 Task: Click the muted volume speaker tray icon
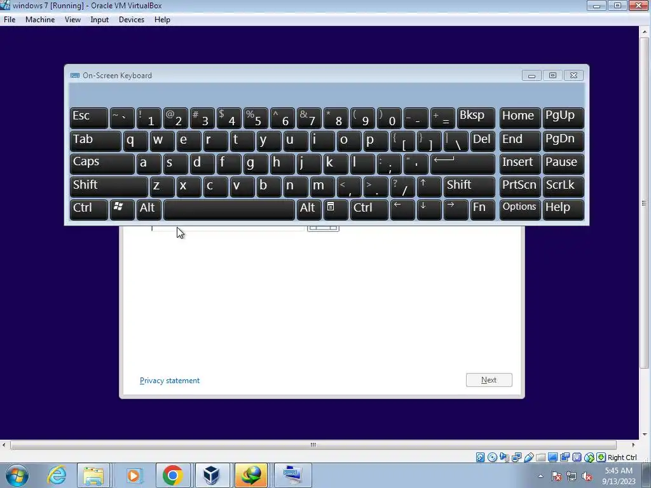tap(587, 476)
